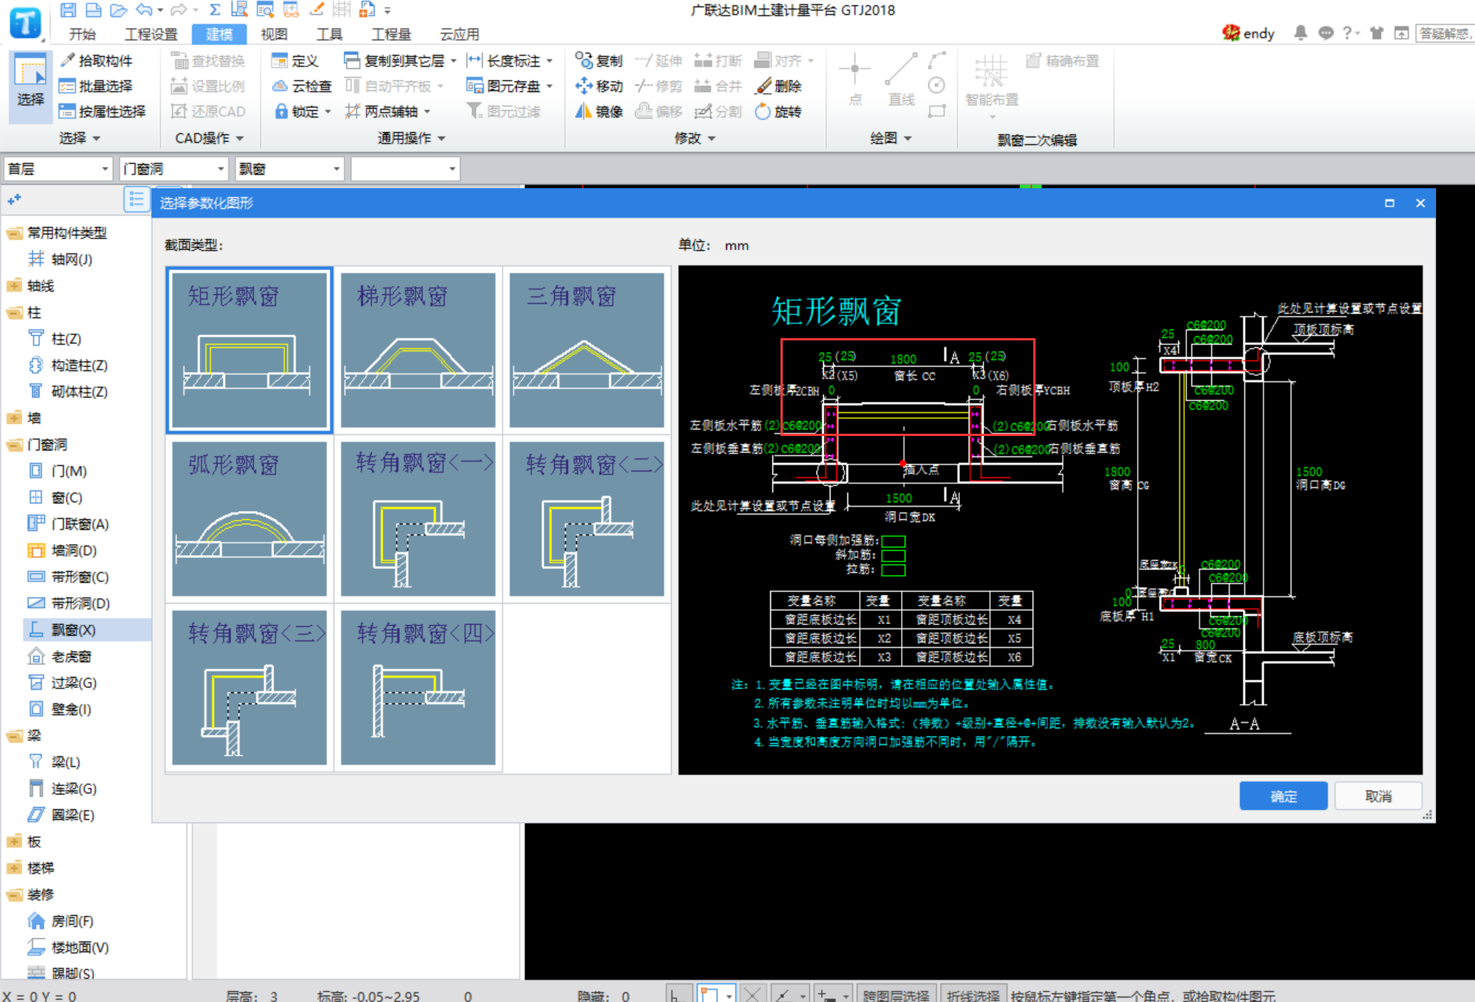Click the 折线选择 status button
Screen dimensions: 1475x1002
(973, 994)
